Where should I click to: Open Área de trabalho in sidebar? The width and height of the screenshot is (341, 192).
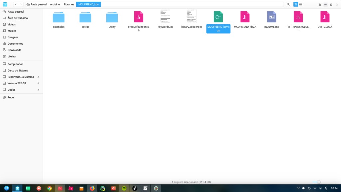21,18
